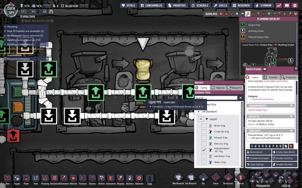This screenshot has width=302, height=188.
Task: Uncheck the Polluted Water filter
Action: (x=204, y=150)
